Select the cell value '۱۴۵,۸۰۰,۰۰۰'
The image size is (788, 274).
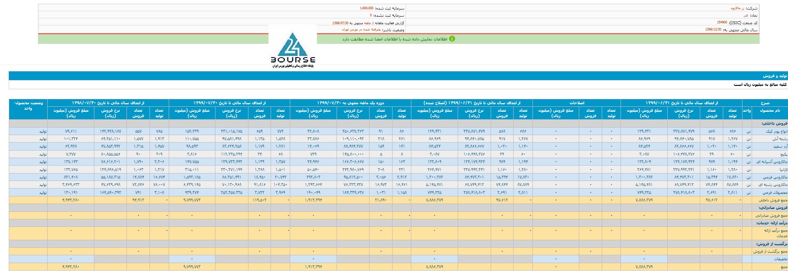click(x=353, y=154)
